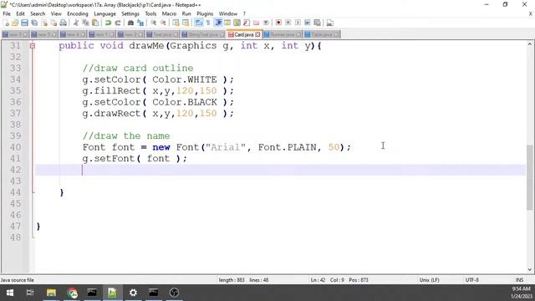Open the Replace dialog icon

point(140,23)
